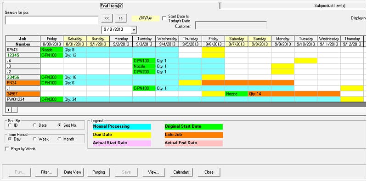Screen dimensions: 367x181
Task: Check the Page by Week box
Action: click(7, 149)
